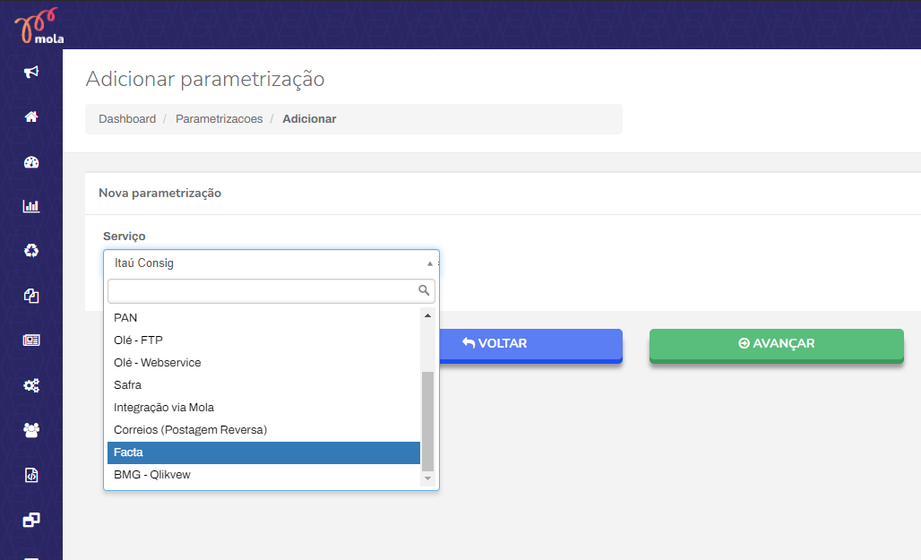
Task: Open the Dashboard breadcrumb link
Action: click(x=127, y=118)
